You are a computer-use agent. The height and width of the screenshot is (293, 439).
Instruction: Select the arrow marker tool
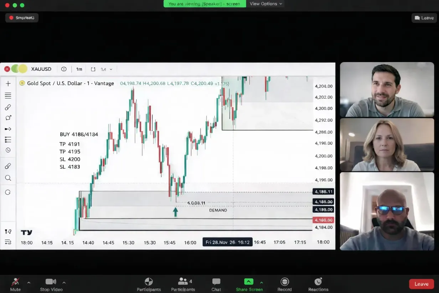tap(8, 129)
